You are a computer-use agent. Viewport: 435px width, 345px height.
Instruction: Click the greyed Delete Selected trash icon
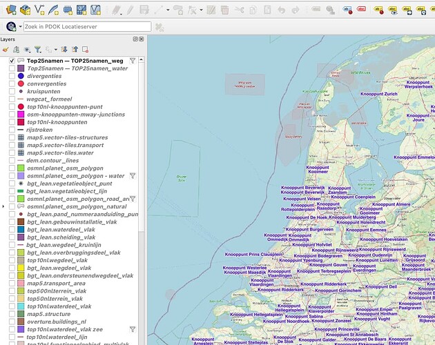point(224,10)
